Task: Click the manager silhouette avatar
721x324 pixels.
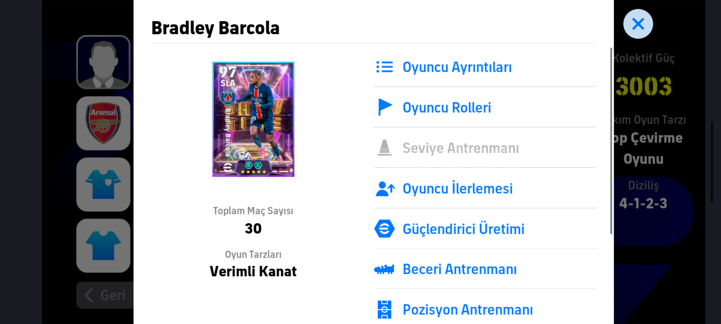Action: coord(103,62)
